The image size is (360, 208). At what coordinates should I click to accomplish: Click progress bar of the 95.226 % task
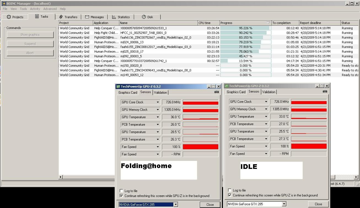(x=246, y=28)
